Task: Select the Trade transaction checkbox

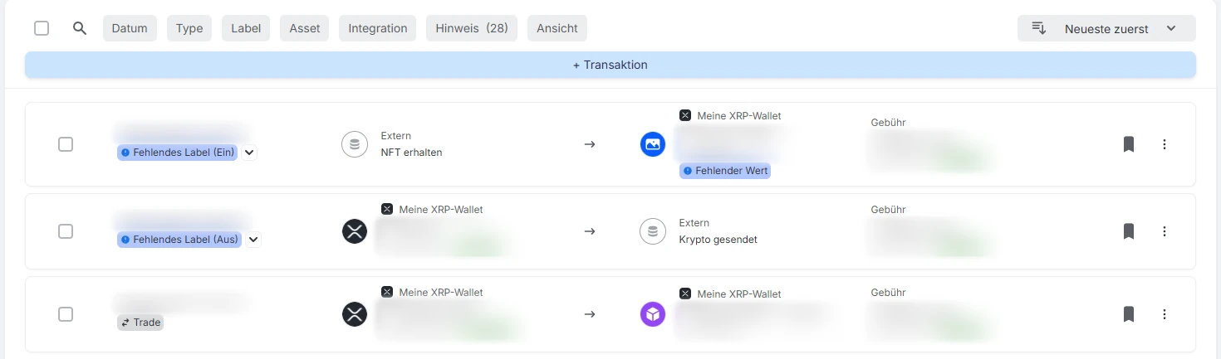Action: [66, 314]
